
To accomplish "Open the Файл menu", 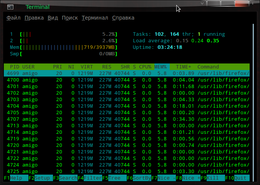I will click(x=13, y=18).
